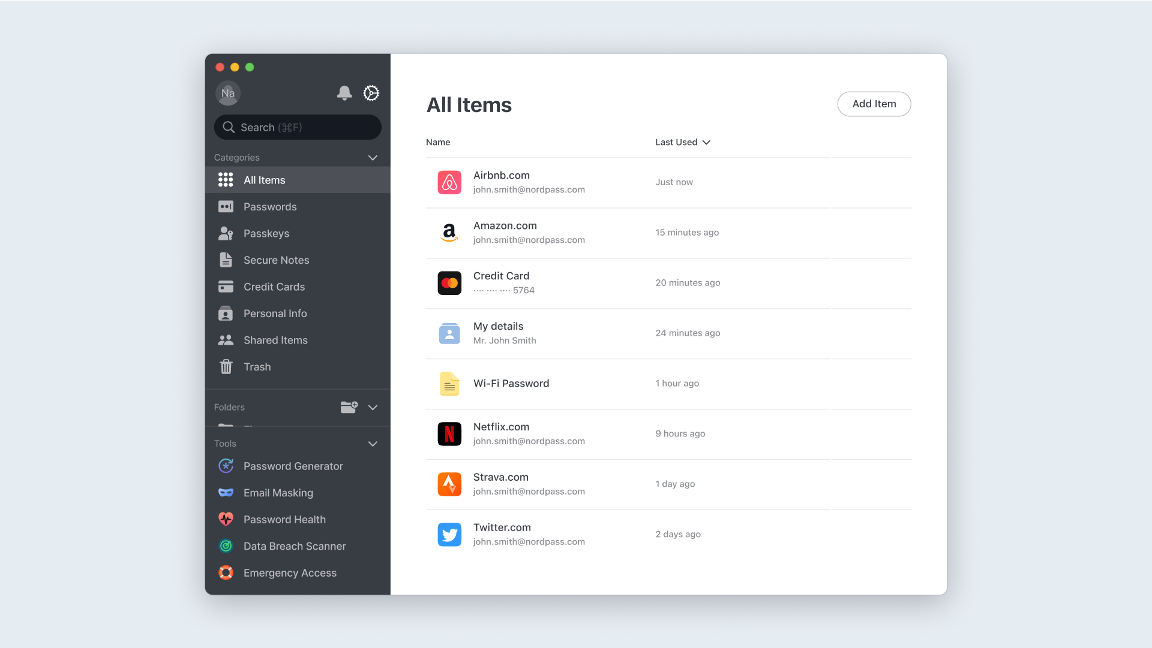Viewport: 1152px width, 648px height.
Task: Open app settings gear menu
Action: [x=370, y=94]
